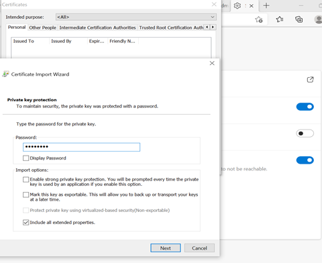Open the browser Collections icon
Screen dimensions: 322x263
pos(299,19)
